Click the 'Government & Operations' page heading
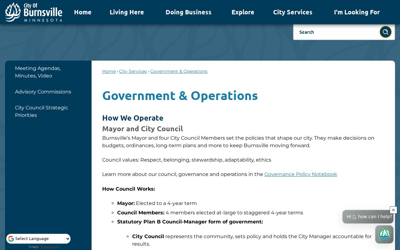 click(x=180, y=96)
